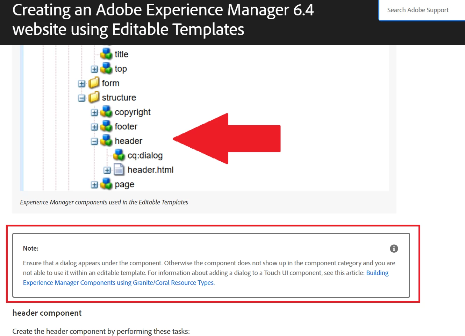Screen dimensions: 465x336
Task: Expand the header.html node
Action: click(107, 170)
